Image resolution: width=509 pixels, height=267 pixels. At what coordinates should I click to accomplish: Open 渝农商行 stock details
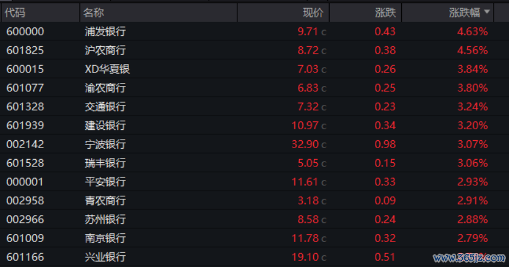105,88
